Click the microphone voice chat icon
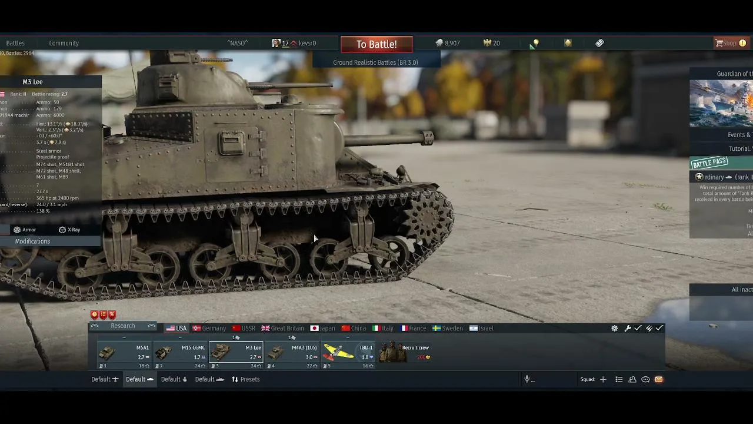The width and height of the screenshot is (753, 424). (527, 379)
